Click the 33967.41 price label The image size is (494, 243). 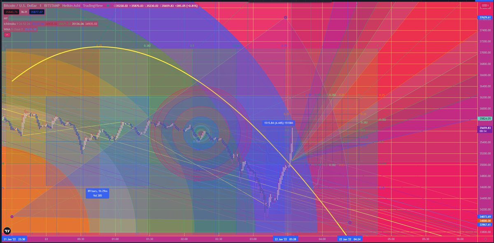coord(484,225)
